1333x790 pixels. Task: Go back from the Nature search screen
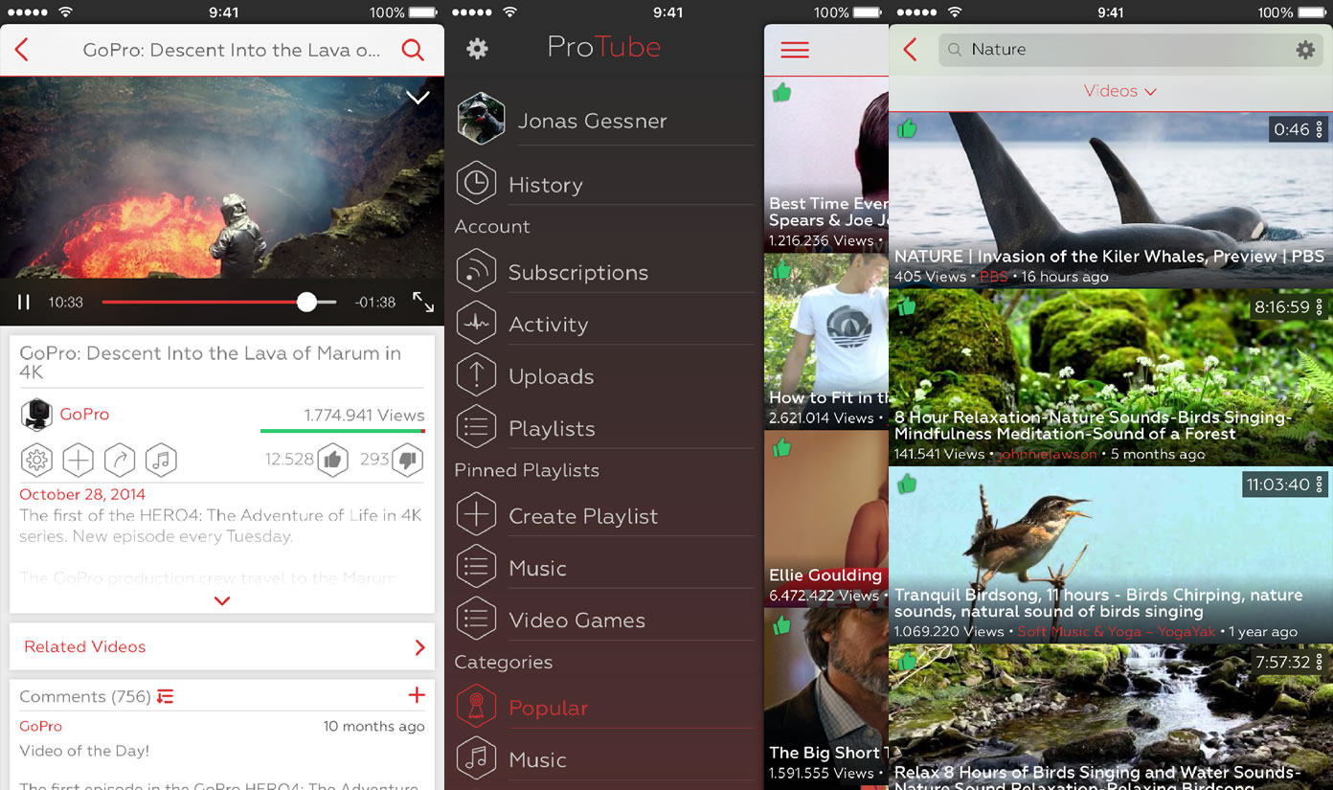tap(910, 50)
